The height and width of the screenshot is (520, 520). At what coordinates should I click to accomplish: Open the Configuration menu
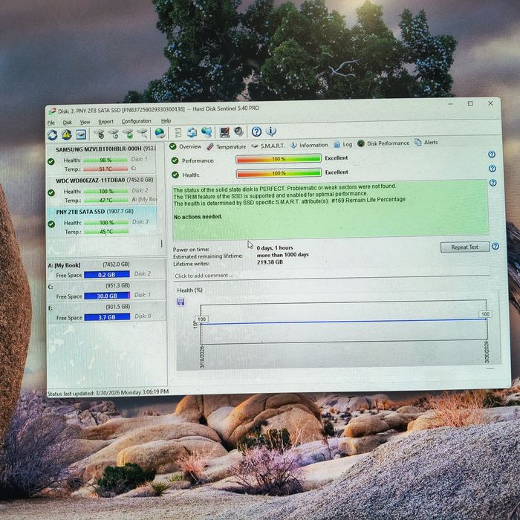(136, 121)
